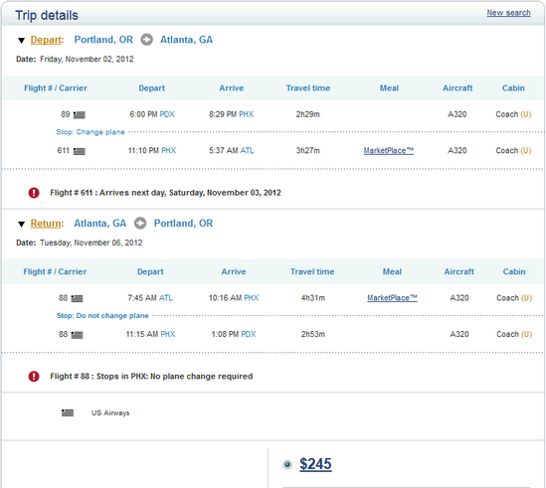Click 'Friday, November 02, 2012' date
The image size is (546, 488).
(87, 60)
